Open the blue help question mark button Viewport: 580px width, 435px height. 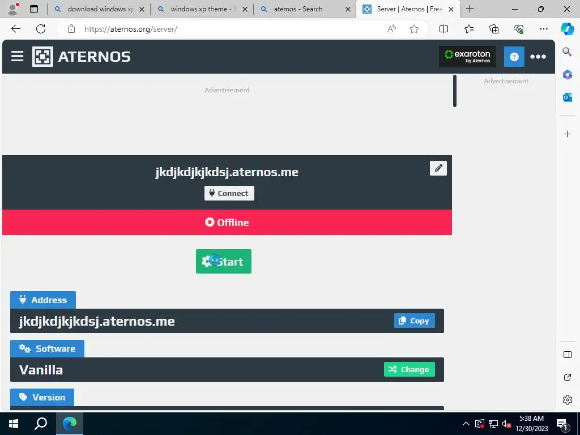pyautogui.click(x=514, y=57)
